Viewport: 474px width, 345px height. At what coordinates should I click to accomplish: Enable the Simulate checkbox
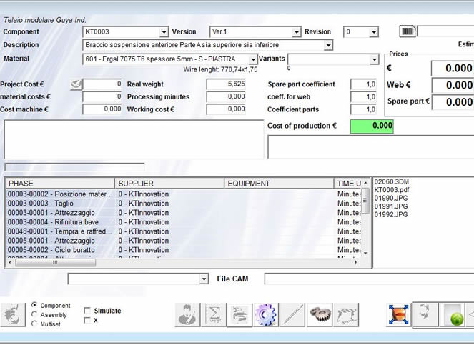pyautogui.click(x=87, y=311)
